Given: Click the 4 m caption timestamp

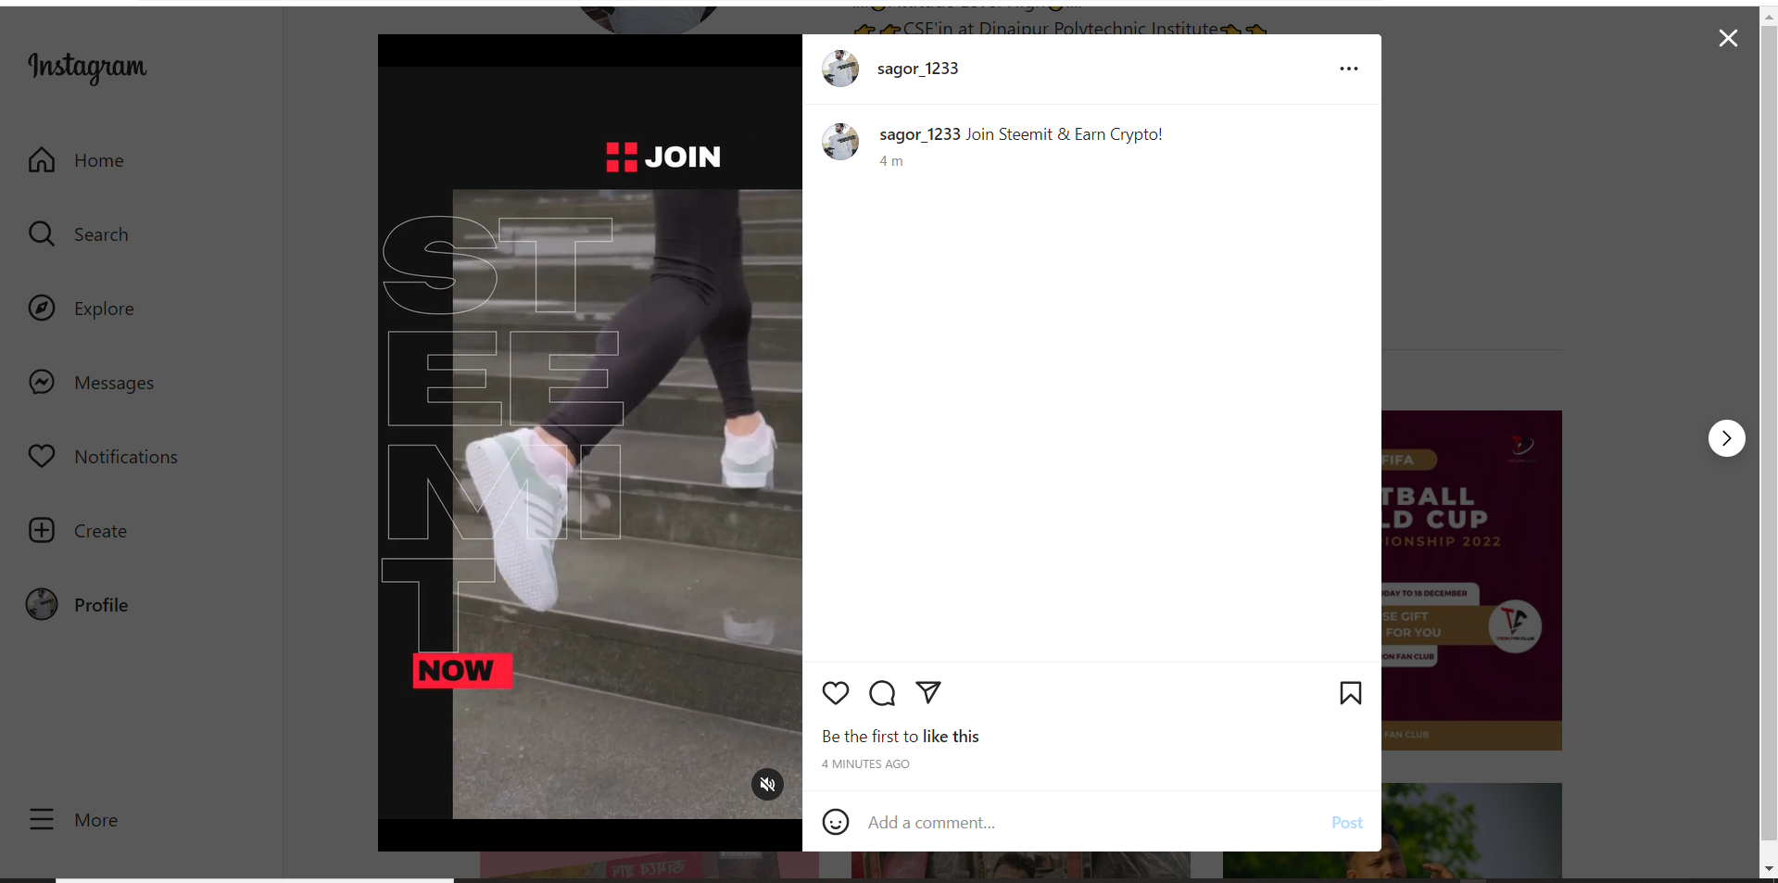Looking at the screenshot, I should [891, 161].
